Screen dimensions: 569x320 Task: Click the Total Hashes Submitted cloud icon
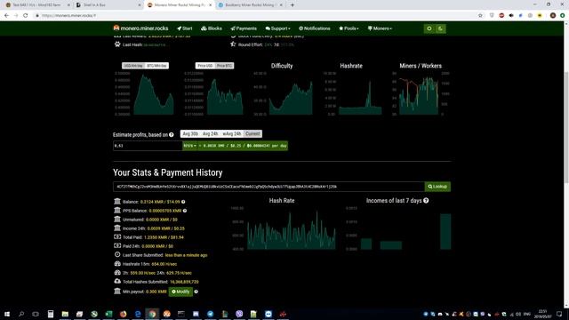[116, 281]
